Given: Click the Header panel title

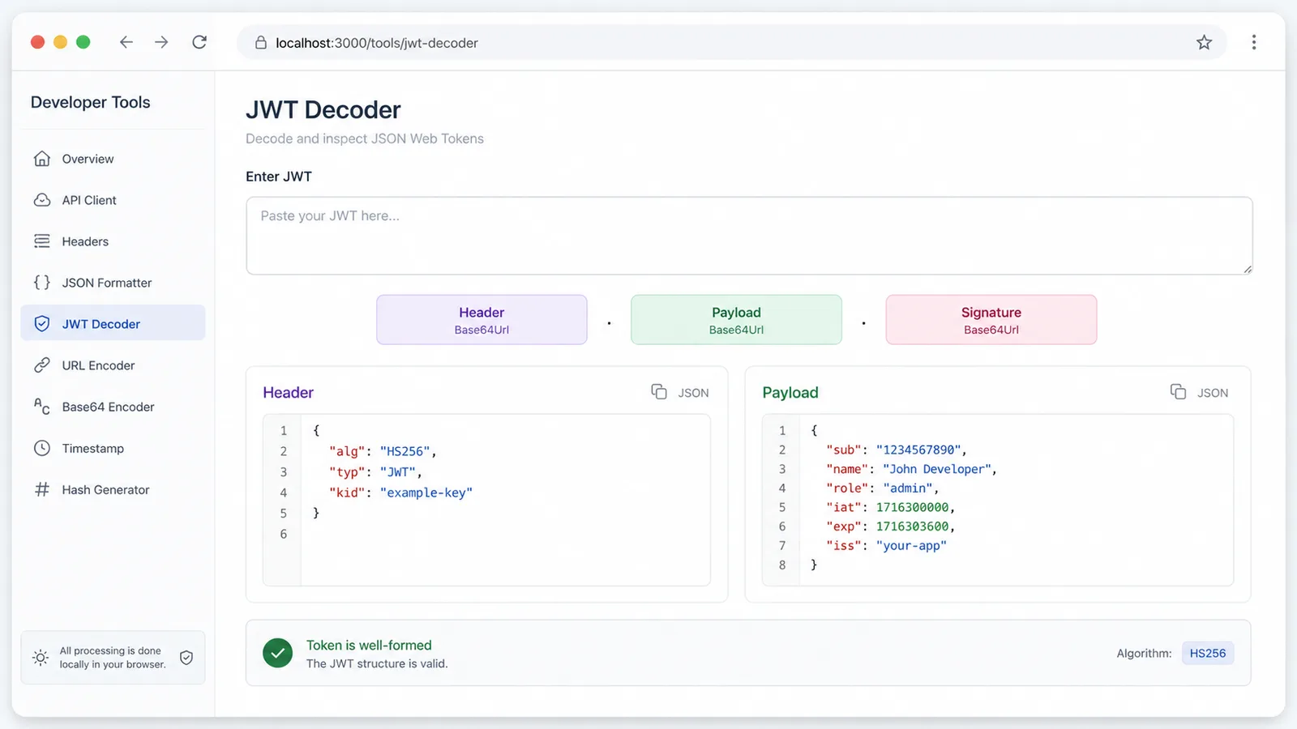Looking at the screenshot, I should tap(288, 393).
